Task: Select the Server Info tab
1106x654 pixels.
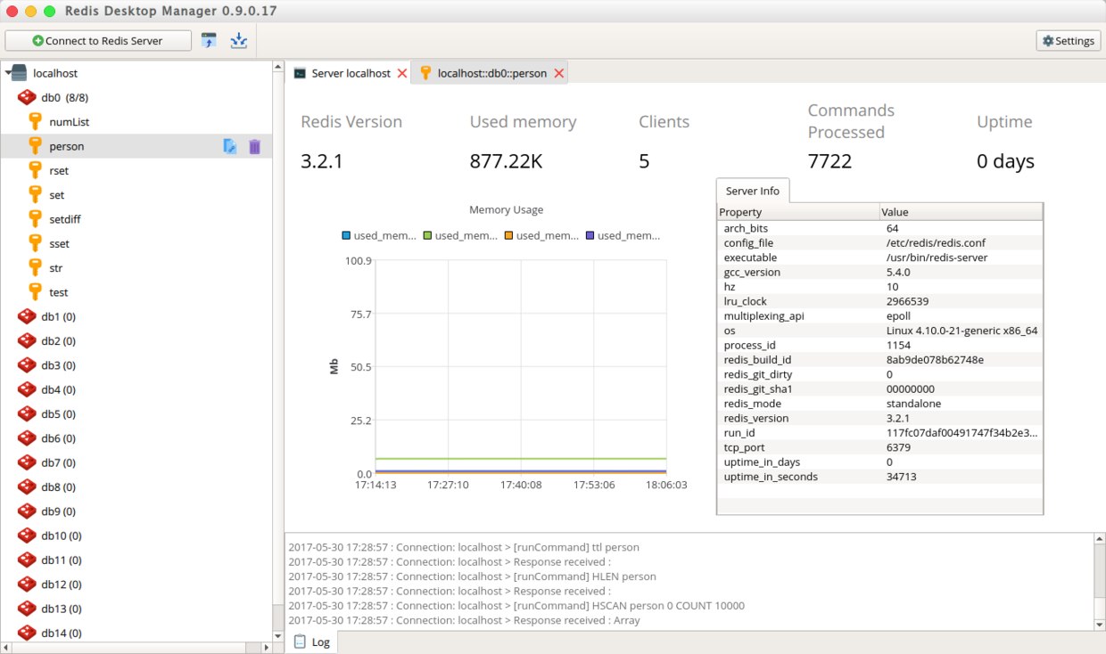Action: pyautogui.click(x=753, y=191)
